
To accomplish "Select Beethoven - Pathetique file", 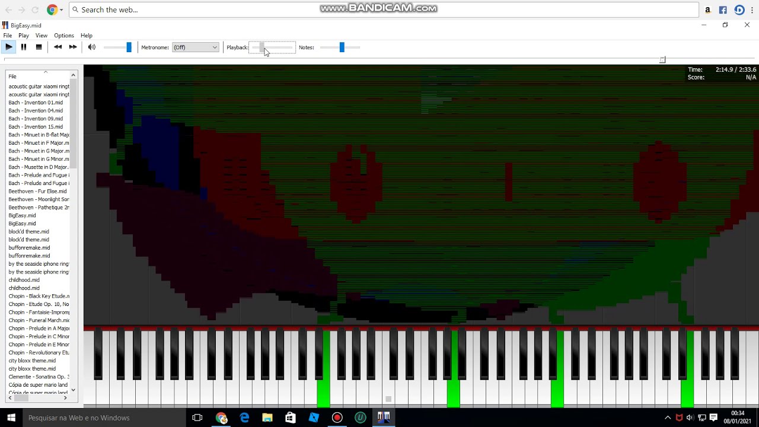I will [x=39, y=208].
